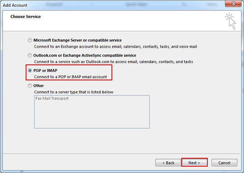244x173 pixels.
Task: Click the POP or IMAP label
Action: click(x=45, y=71)
